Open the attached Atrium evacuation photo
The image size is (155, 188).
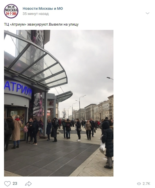coord(59,103)
